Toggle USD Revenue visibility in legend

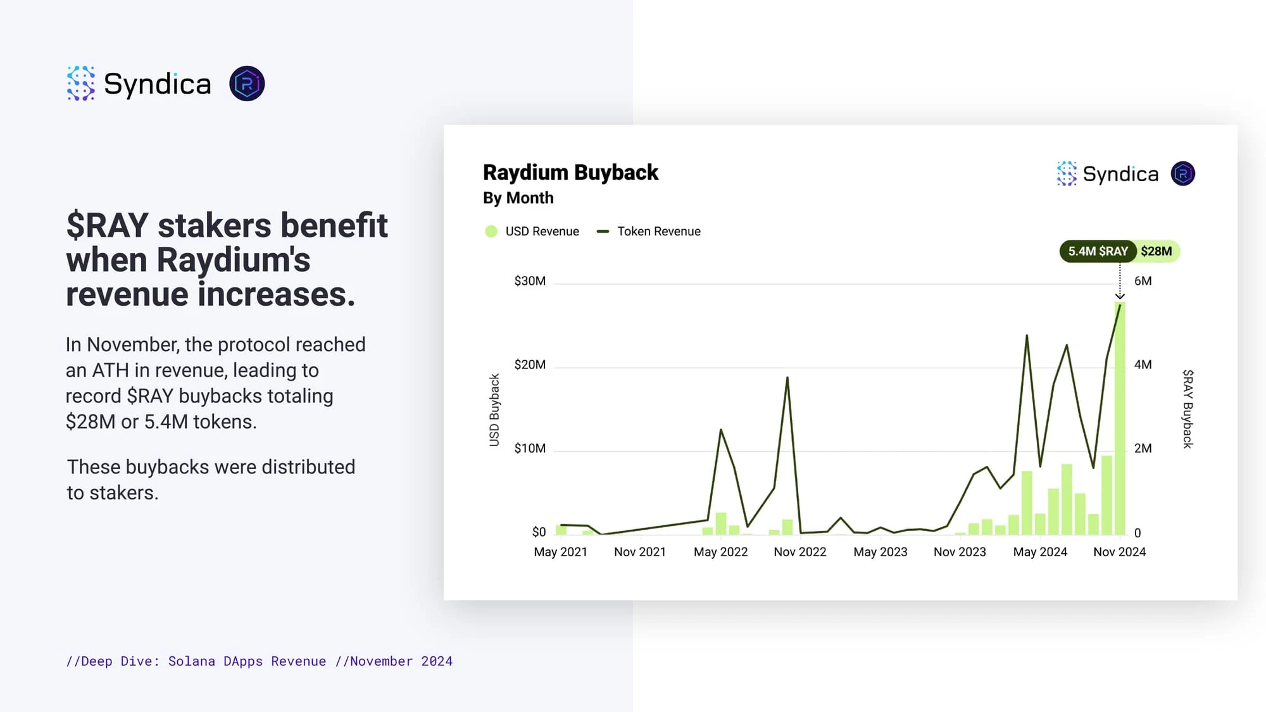(531, 231)
